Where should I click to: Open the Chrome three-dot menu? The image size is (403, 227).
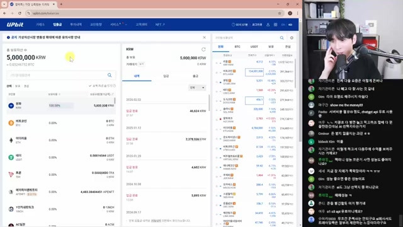point(297,13)
